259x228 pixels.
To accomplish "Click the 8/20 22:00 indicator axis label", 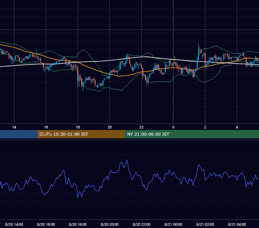I will [x=142, y=224].
